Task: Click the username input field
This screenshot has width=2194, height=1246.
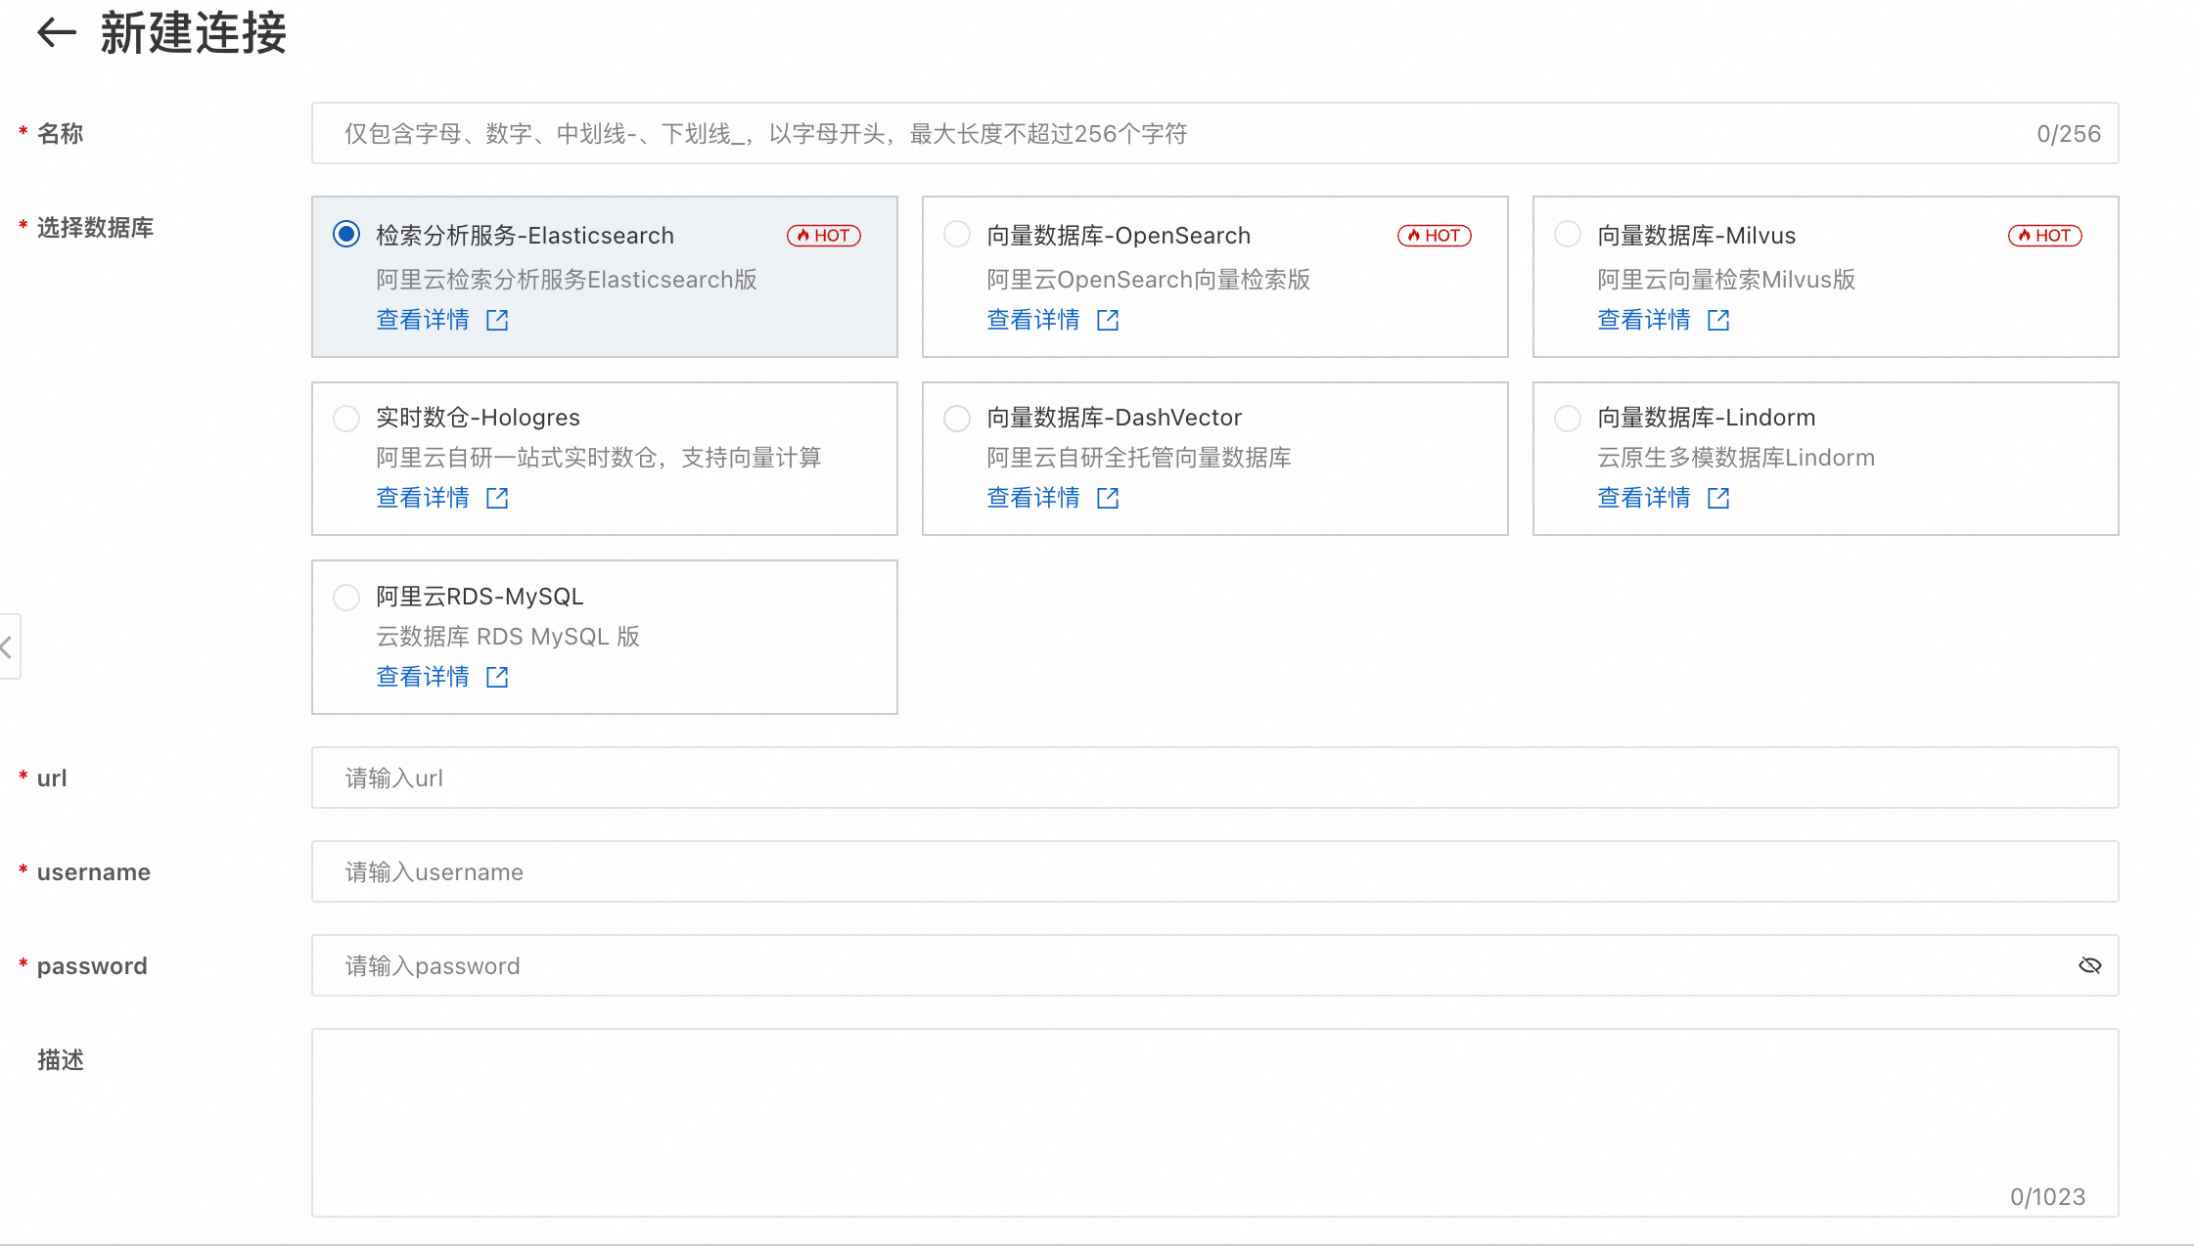Action: 1213,871
